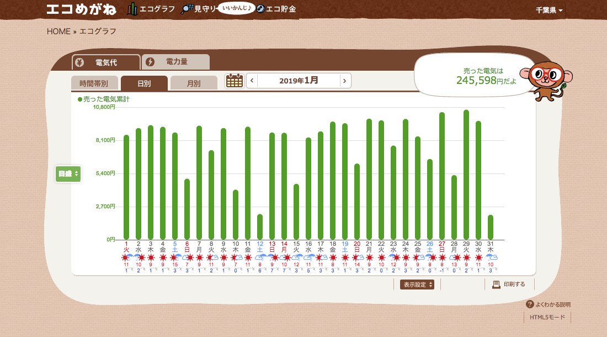
Task: Switch to HTML5モード
Action: pos(547,318)
